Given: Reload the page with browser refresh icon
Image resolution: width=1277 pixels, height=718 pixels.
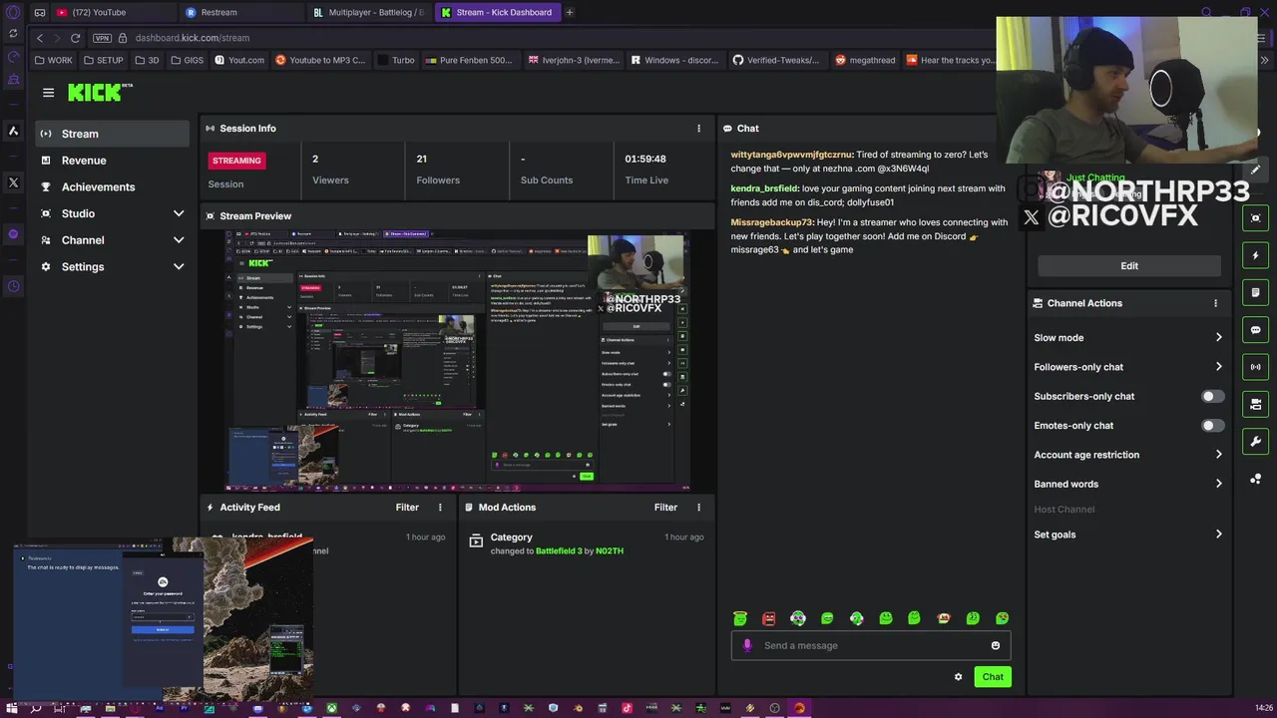Looking at the screenshot, I should [75, 38].
